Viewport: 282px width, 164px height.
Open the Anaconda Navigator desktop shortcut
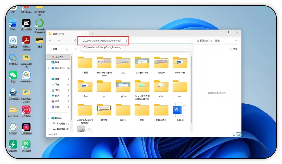click(40, 26)
